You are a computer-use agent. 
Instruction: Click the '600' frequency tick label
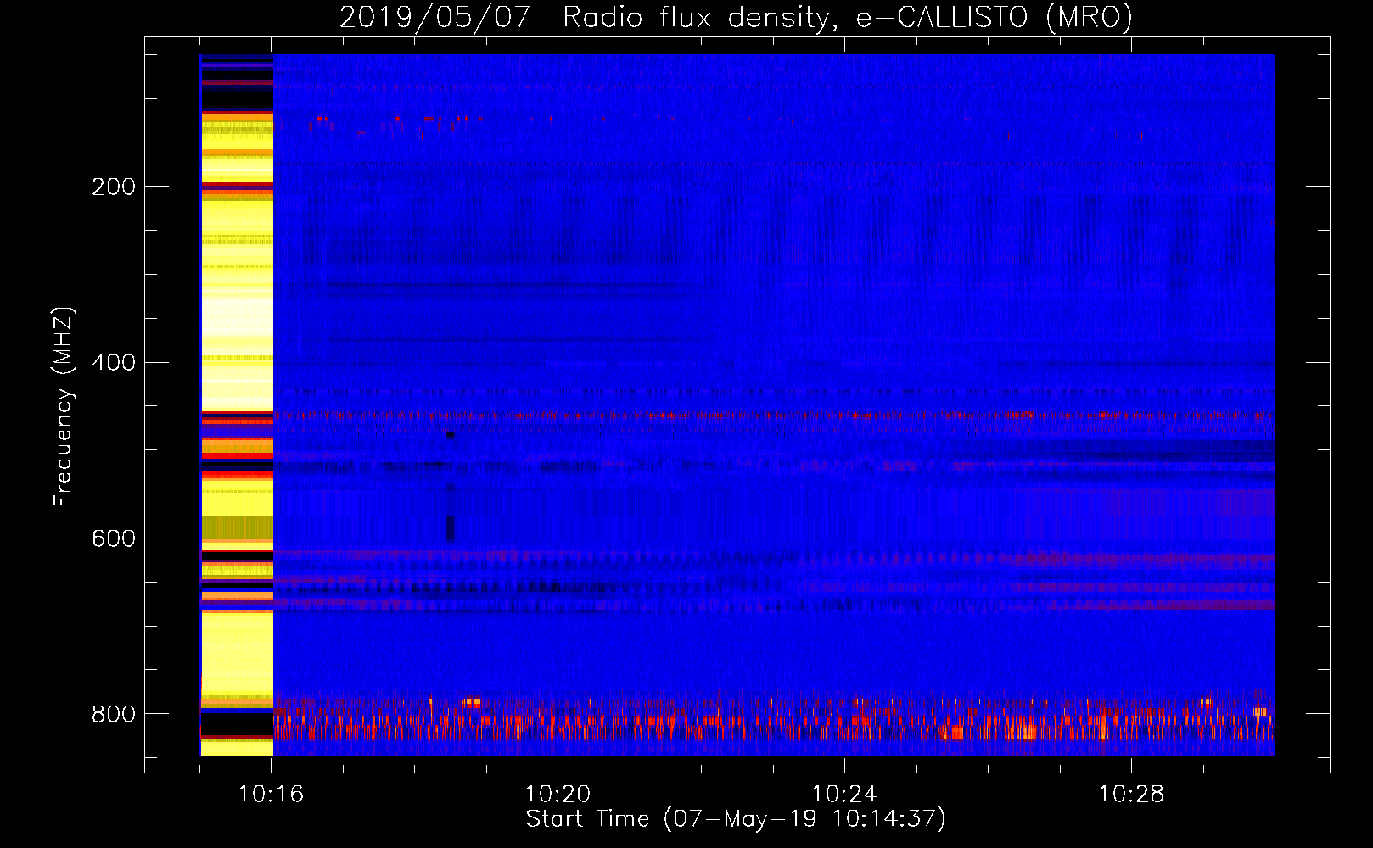[113, 539]
